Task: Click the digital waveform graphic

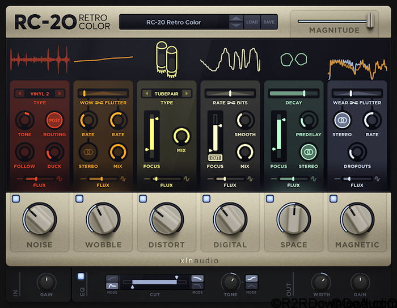Action: tap(230, 60)
